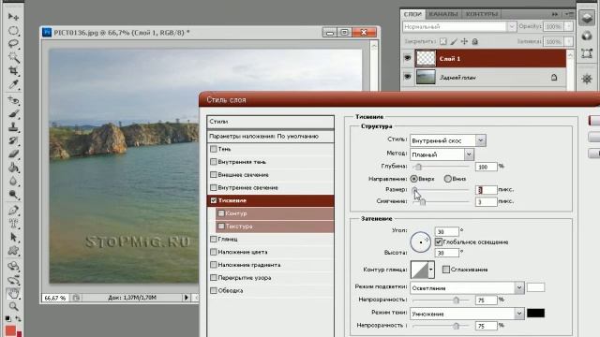
Task: Switch to the КАНАЛЫ tab
Action: tap(443, 14)
